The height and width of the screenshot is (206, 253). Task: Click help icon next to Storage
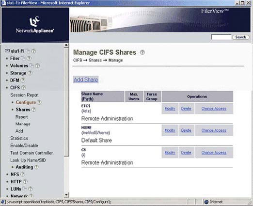pos(30,73)
